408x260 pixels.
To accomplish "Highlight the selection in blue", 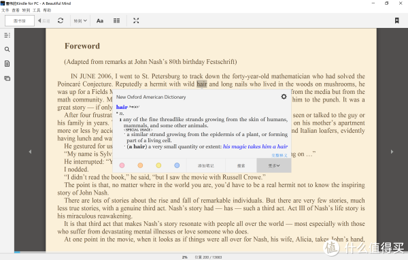I will click(177, 165).
